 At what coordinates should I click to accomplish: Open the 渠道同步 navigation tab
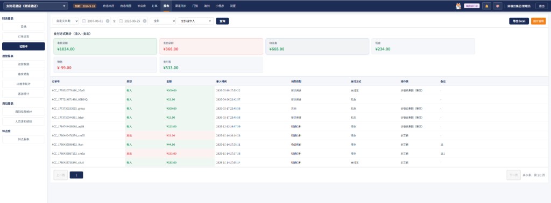[x=181, y=6]
